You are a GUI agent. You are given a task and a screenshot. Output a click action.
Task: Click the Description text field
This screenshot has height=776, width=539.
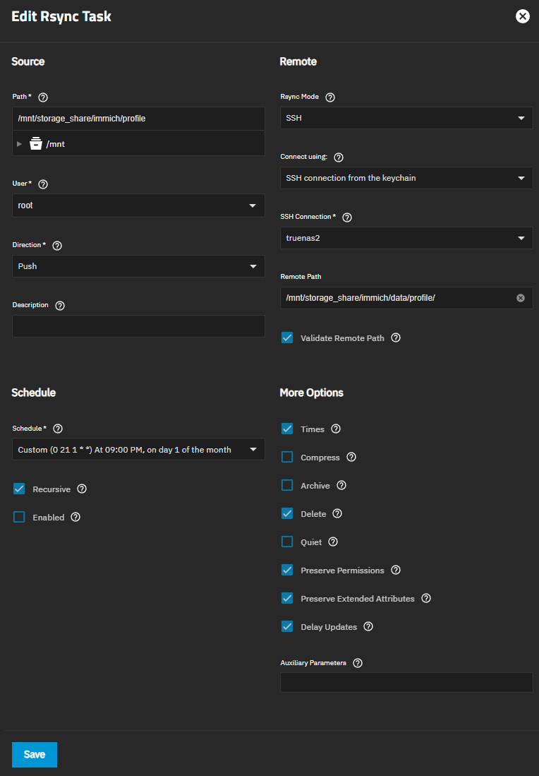tap(138, 326)
